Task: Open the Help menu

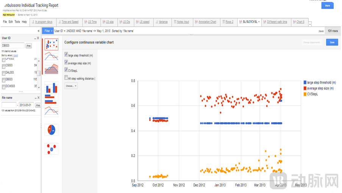Action: [24, 22]
